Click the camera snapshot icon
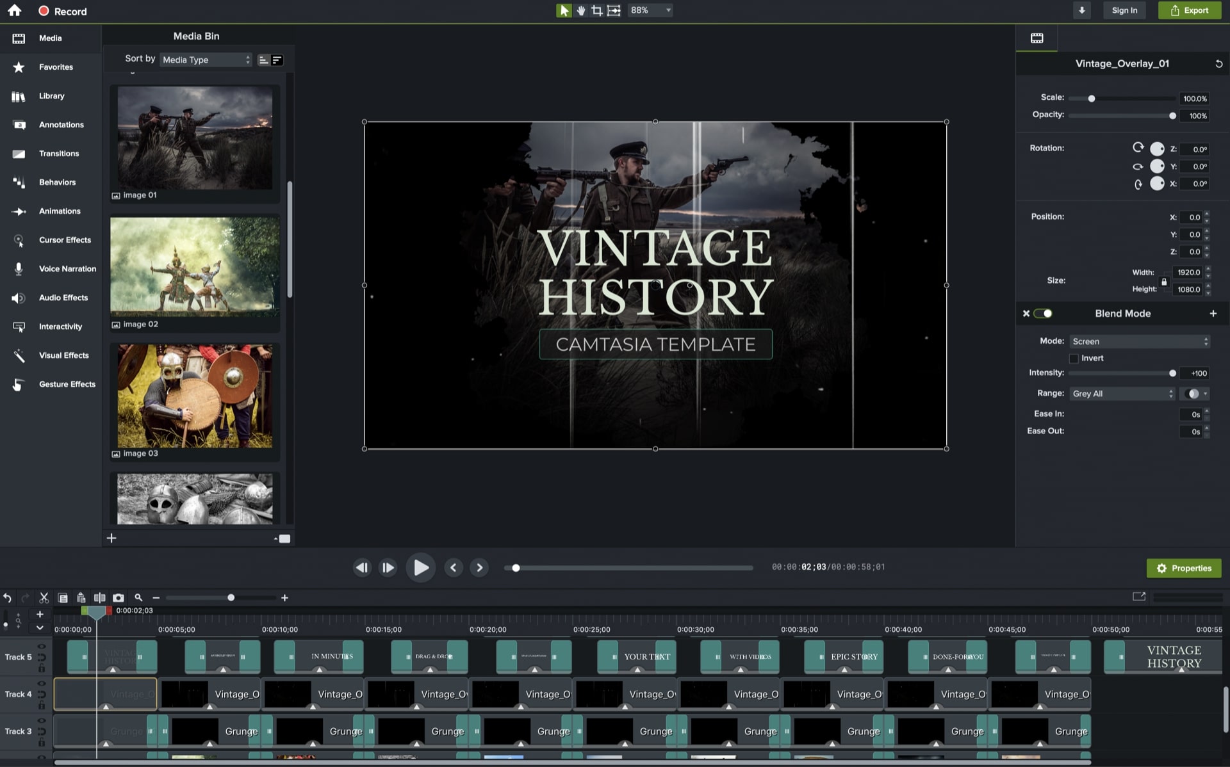This screenshot has width=1230, height=767. coord(119,597)
